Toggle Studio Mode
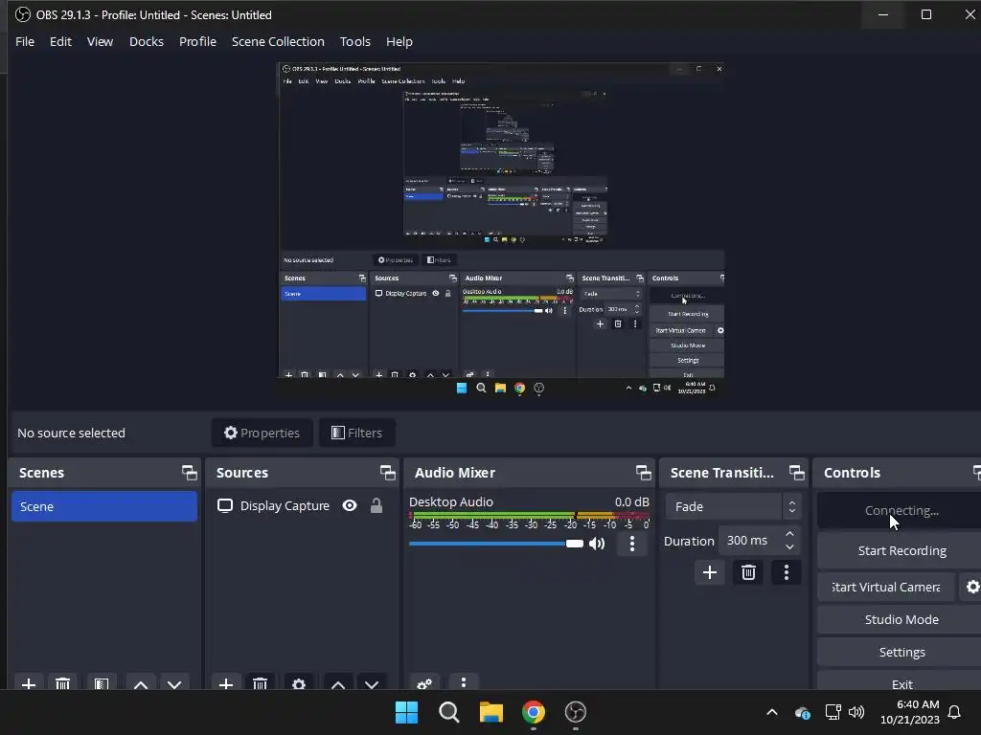This screenshot has width=981, height=735. click(x=901, y=619)
